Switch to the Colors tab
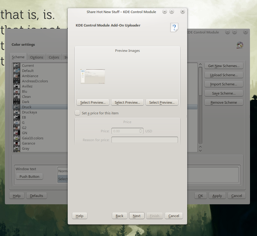Screen dimensions: 257x236 (54, 57)
